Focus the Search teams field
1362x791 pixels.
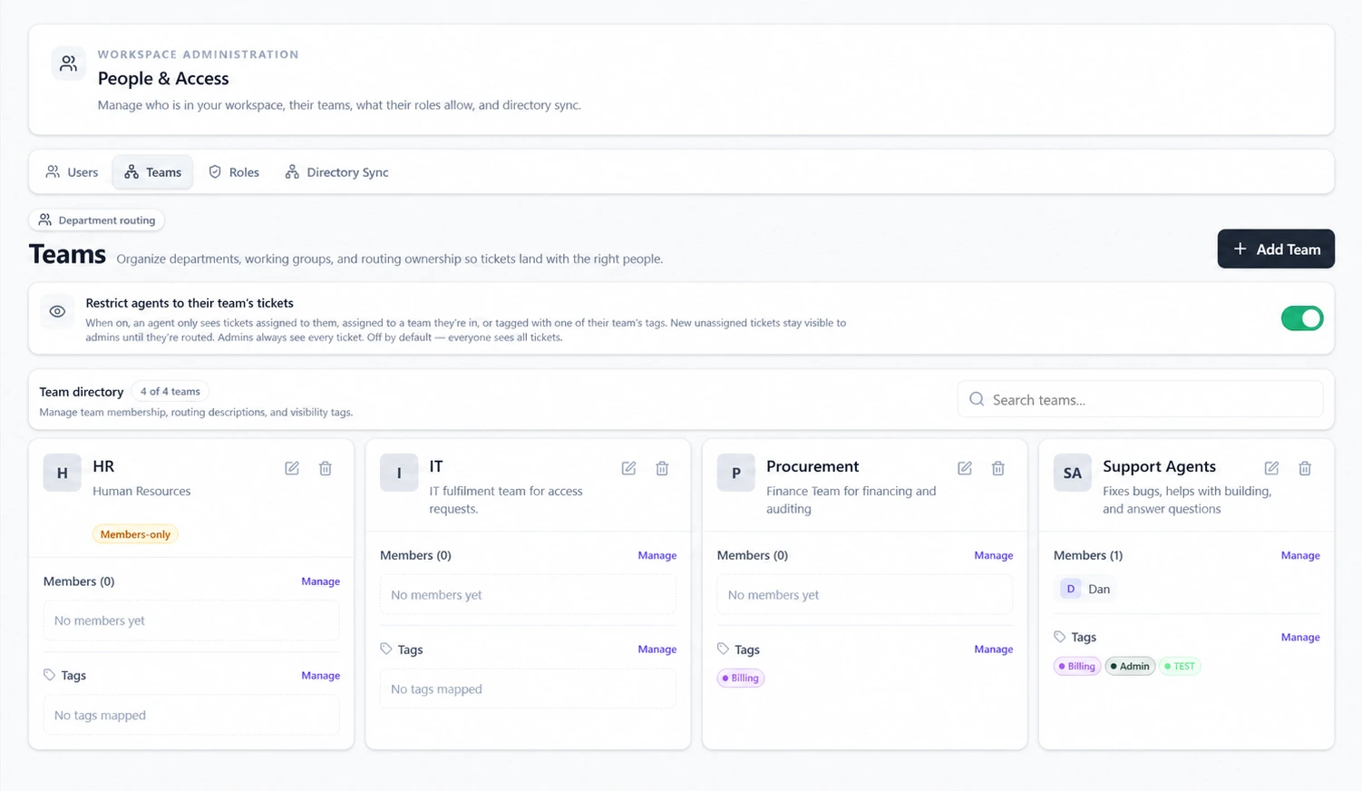coord(1140,399)
